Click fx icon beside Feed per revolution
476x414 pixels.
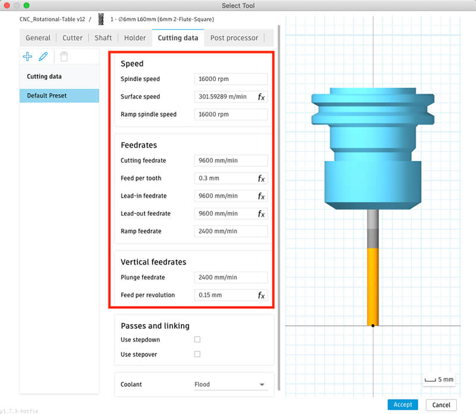coord(261,295)
